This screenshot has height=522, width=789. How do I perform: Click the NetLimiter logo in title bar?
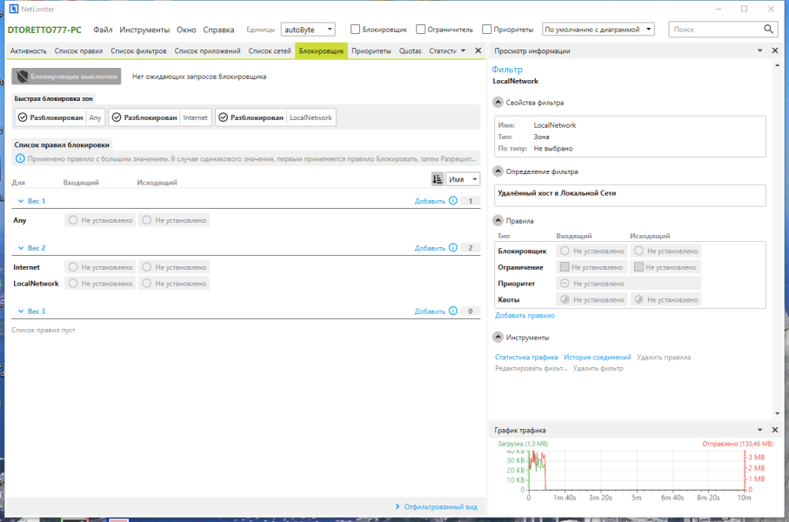(14, 9)
